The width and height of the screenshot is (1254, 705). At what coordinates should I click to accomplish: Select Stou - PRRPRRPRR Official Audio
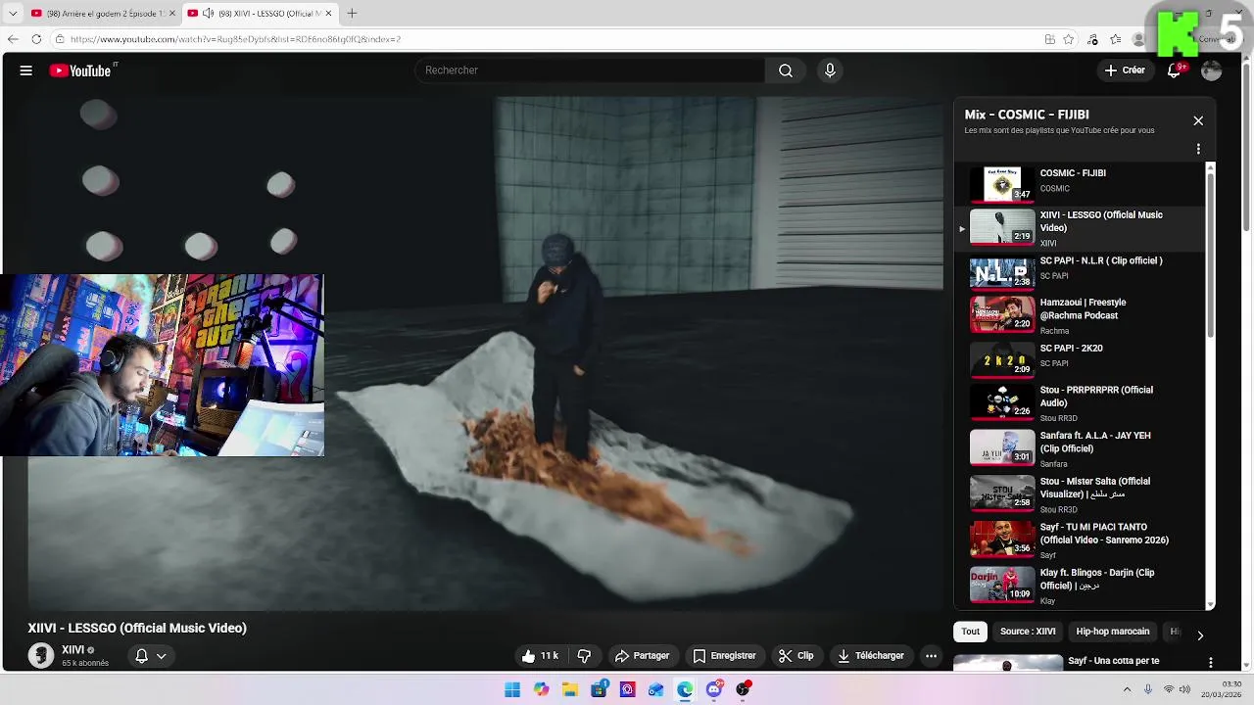tap(1078, 403)
